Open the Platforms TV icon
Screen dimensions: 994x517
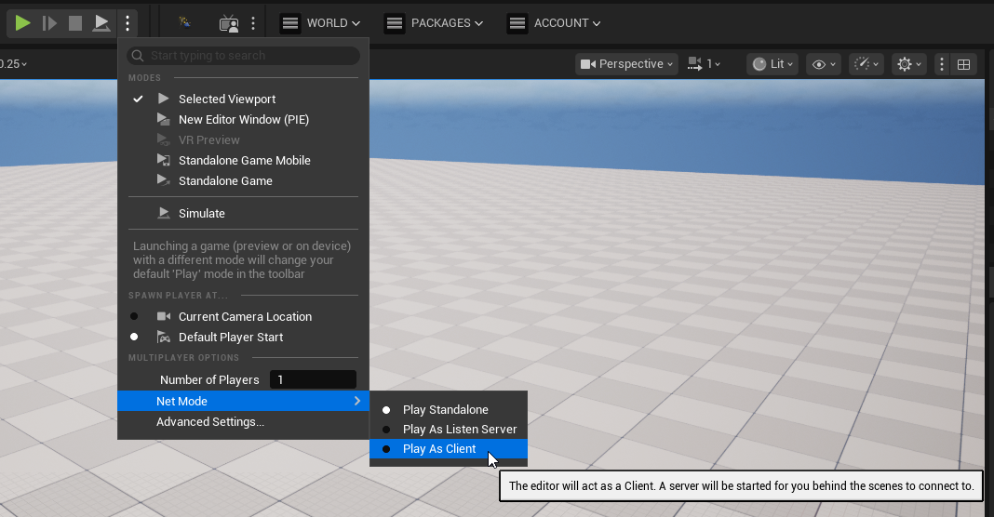click(x=229, y=23)
